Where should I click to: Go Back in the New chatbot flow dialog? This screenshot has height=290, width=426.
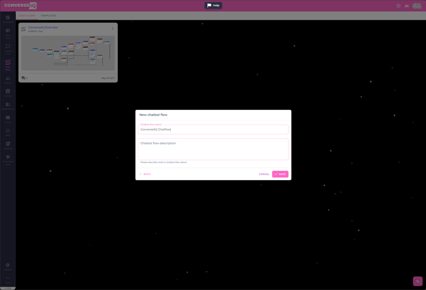click(x=145, y=174)
